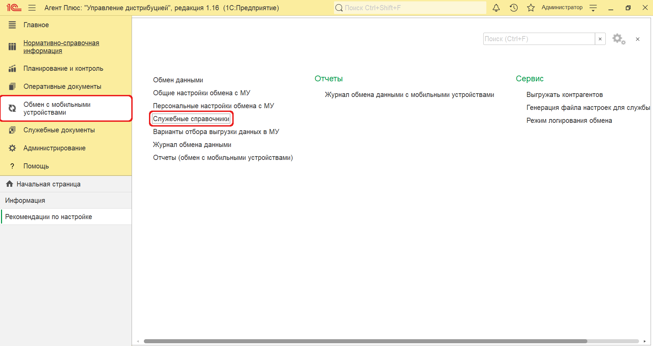Open Нормативно-справочная информация section

click(x=61, y=47)
